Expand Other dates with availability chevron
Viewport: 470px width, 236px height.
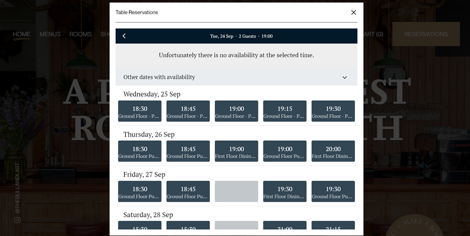(344, 77)
